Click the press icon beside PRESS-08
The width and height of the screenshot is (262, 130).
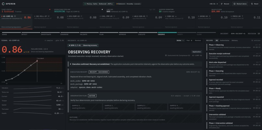(242, 16)
